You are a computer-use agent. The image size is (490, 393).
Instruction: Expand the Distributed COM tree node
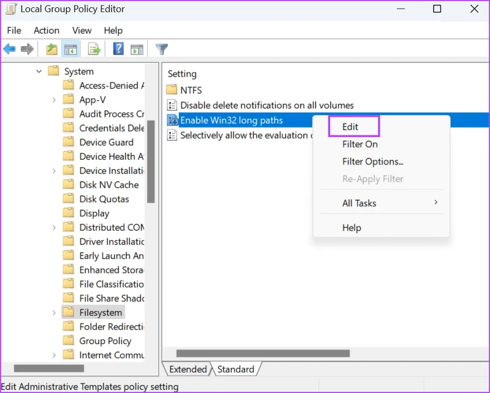pos(54,228)
